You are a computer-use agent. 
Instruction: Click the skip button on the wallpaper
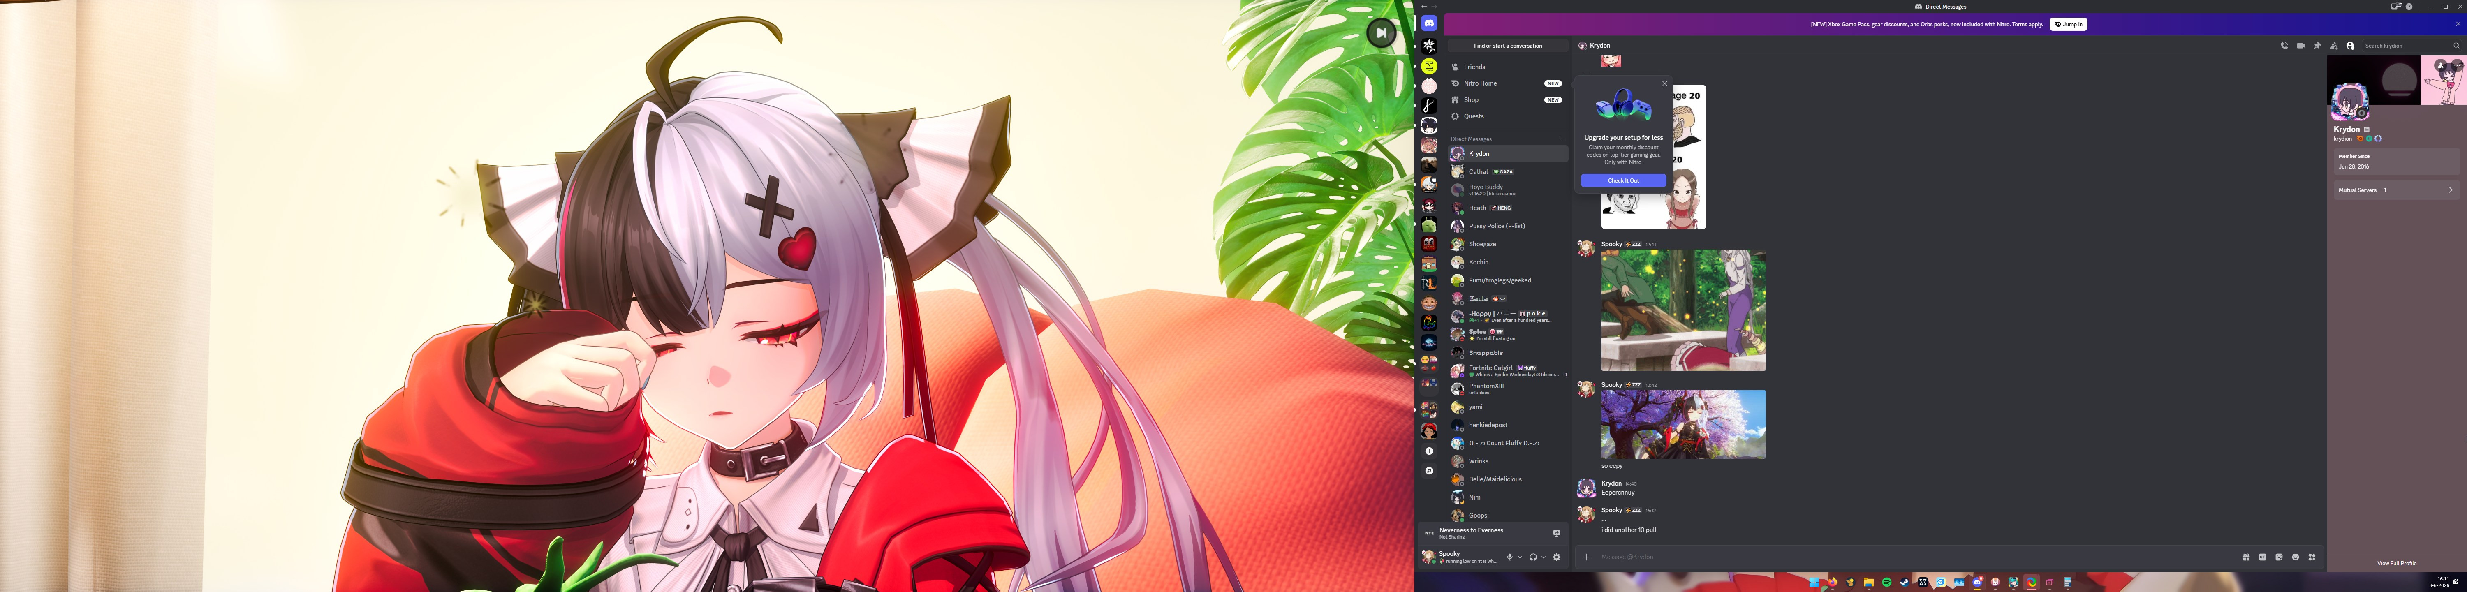(1381, 32)
